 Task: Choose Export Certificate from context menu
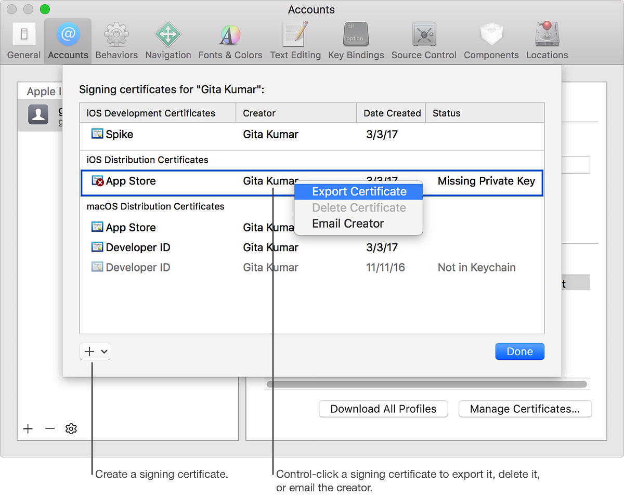[x=359, y=191]
